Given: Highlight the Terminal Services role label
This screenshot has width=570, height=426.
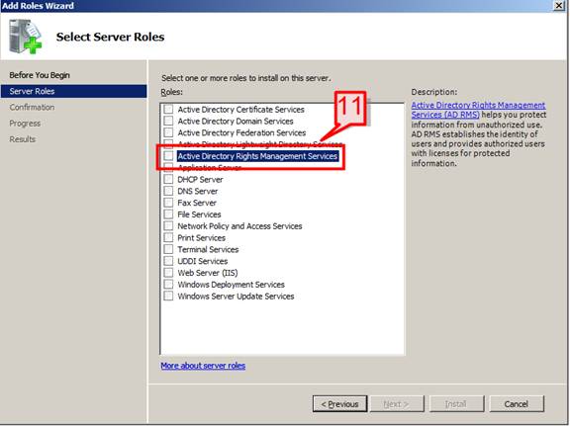Looking at the screenshot, I should coord(208,249).
